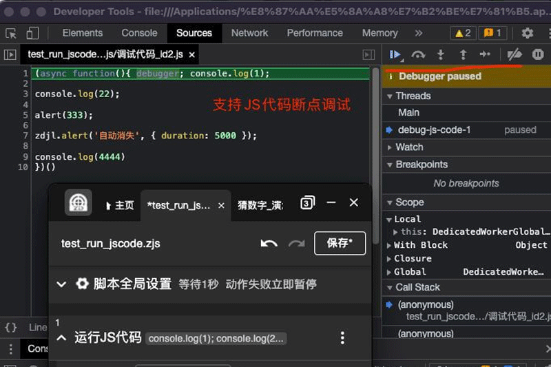
Task: Switch to the Network tab
Action: tap(249, 33)
